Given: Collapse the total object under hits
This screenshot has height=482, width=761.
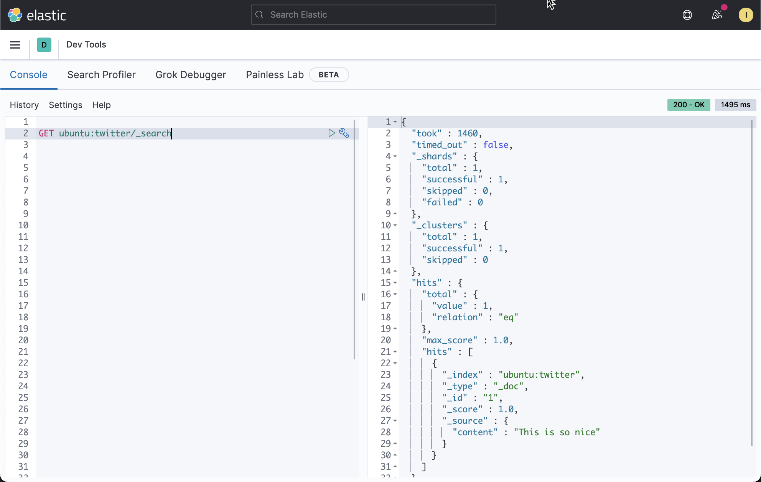Looking at the screenshot, I should [395, 294].
